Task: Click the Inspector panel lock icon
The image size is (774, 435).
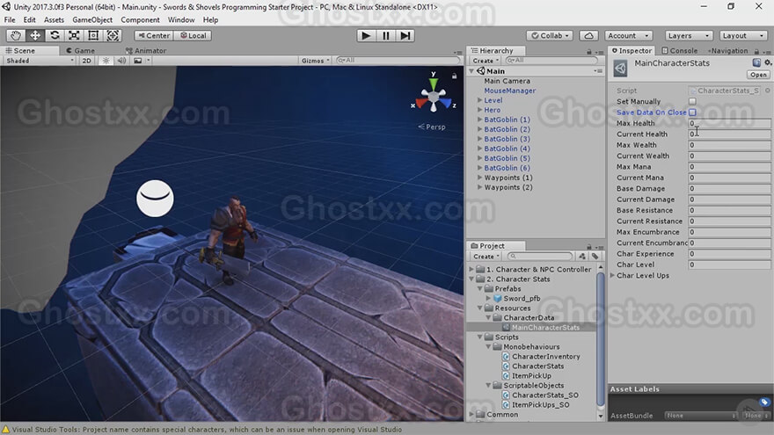Action: pos(756,51)
